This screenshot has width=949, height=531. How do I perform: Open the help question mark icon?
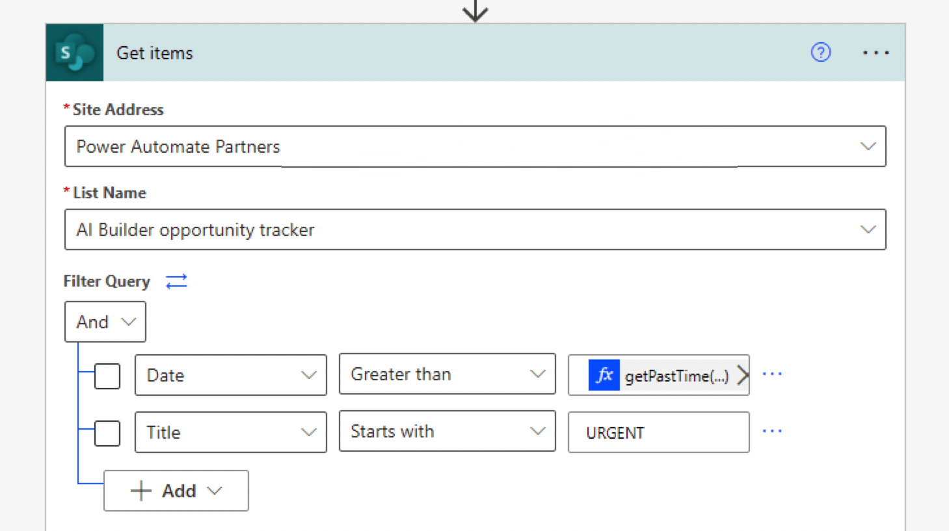(x=821, y=52)
